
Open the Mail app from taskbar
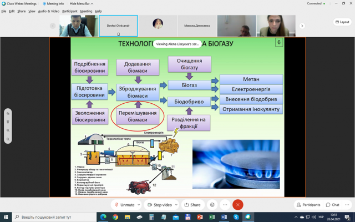(x=176, y=217)
